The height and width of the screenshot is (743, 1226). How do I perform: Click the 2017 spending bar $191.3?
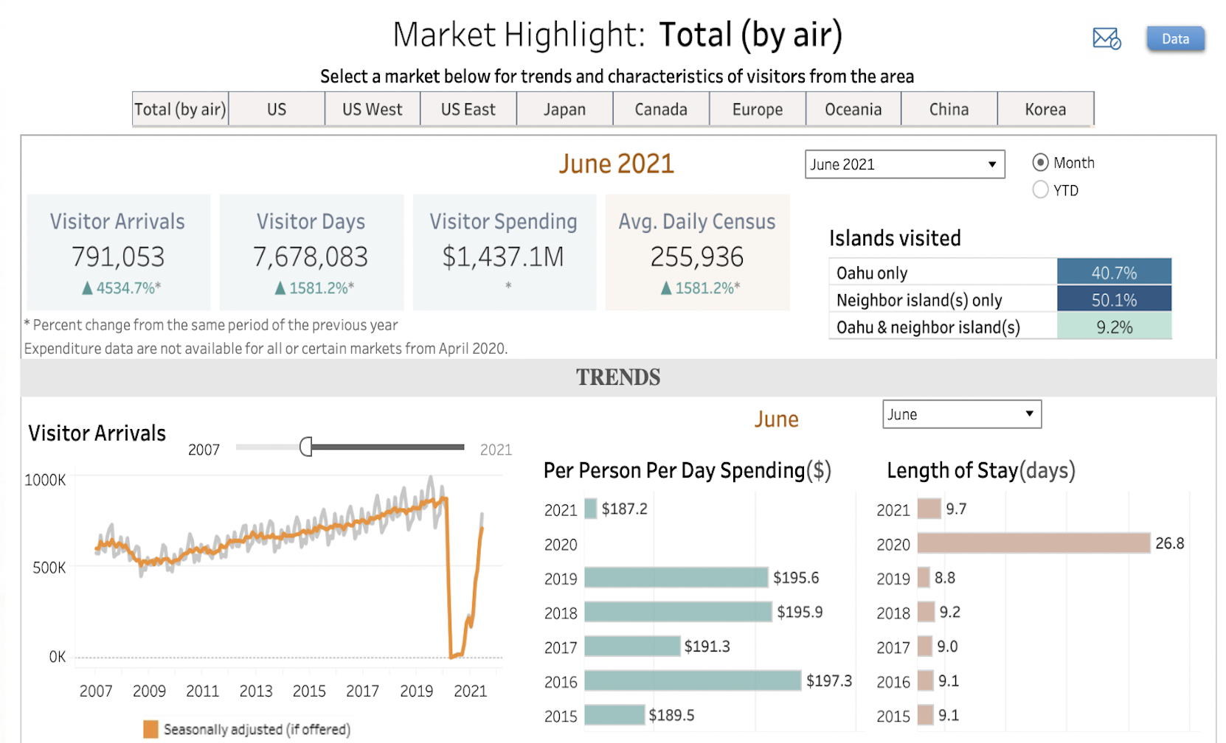632,646
